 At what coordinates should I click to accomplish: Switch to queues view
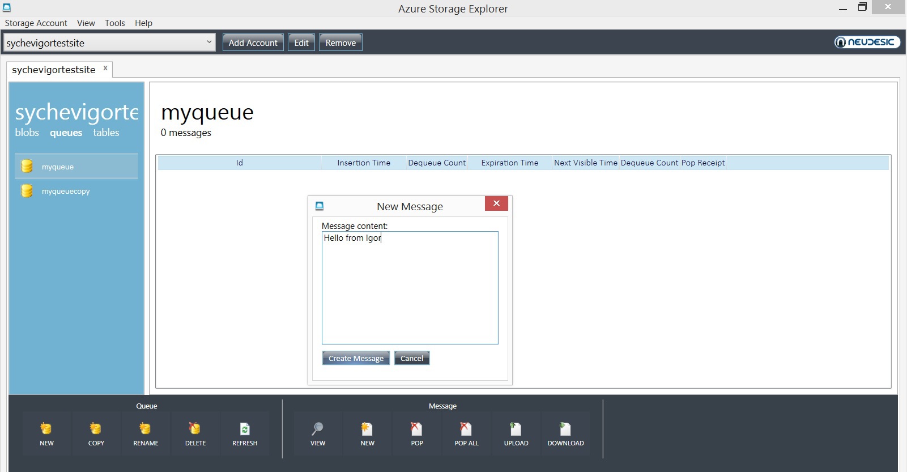pos(66,133)
